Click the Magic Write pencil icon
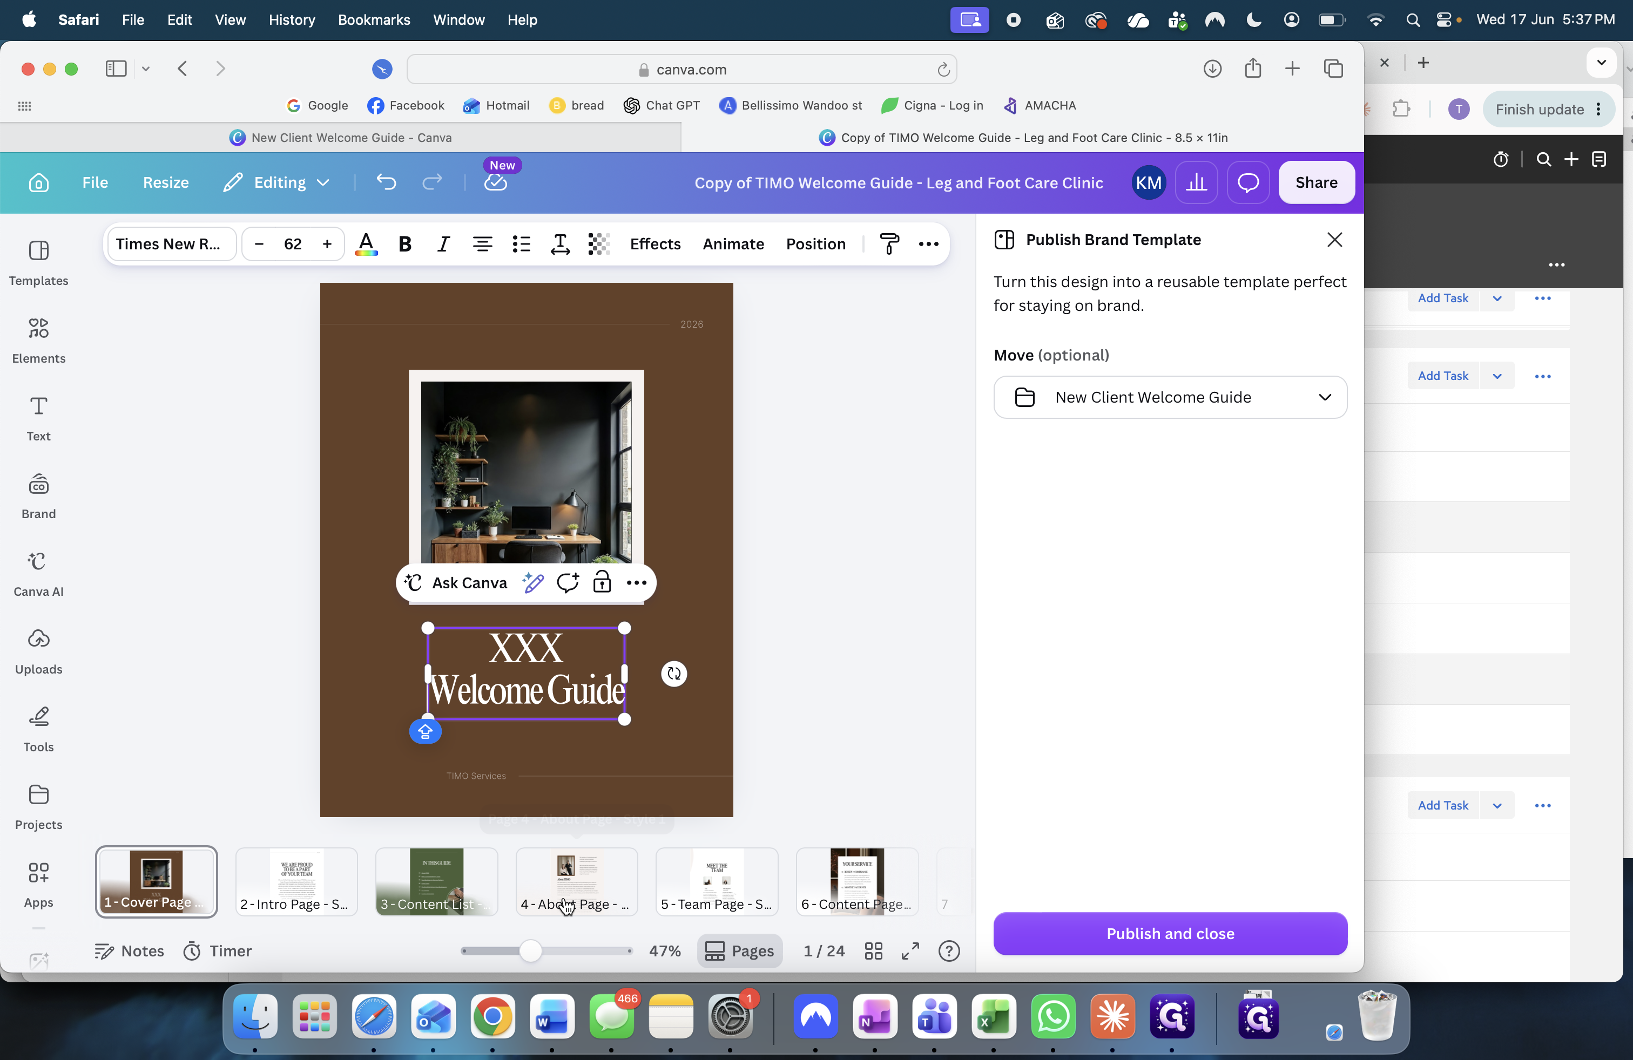Image resolution: width=1633 pixels, height=1060 pixels. pyautogui.click(x=533, y=583)
